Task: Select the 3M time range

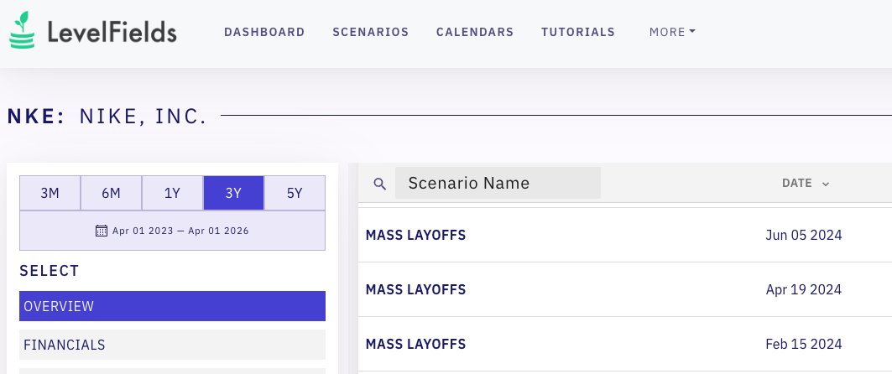Action: pyautogui.click(x=50, y=193)
